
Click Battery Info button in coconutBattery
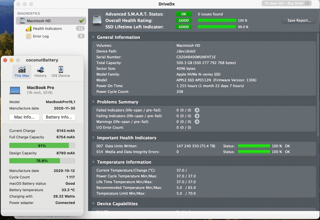59,117
